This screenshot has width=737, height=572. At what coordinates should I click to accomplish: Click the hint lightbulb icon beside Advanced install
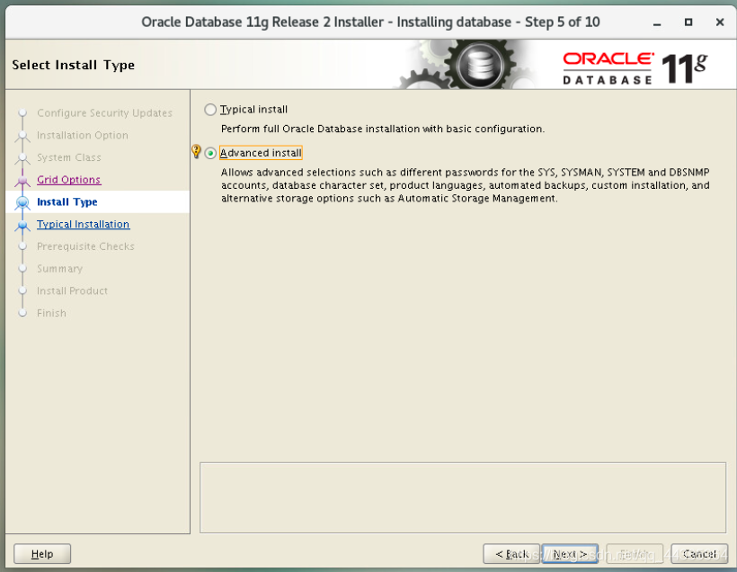[196, 151]
